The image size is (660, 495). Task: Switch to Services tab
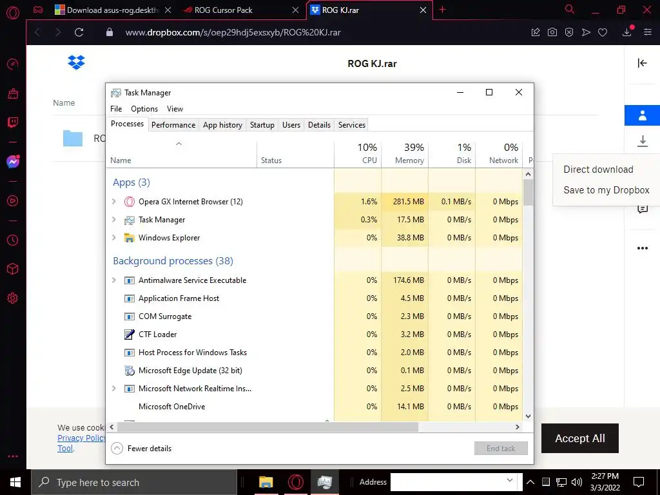[x=352, y=125]
